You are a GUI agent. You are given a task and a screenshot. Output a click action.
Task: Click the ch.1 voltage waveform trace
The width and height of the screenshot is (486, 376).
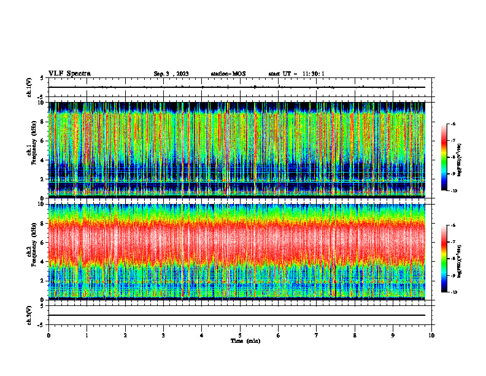pos(237,87)
